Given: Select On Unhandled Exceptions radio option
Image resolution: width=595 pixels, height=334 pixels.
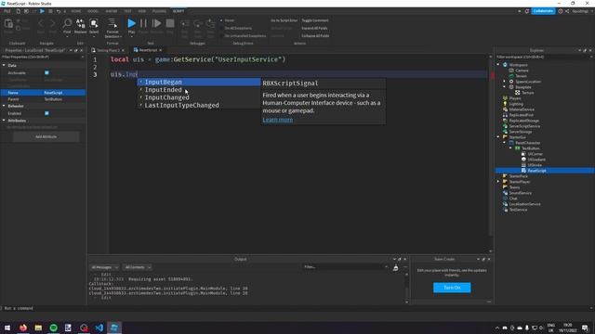Looking at the screenshot, I should [221, 36].
